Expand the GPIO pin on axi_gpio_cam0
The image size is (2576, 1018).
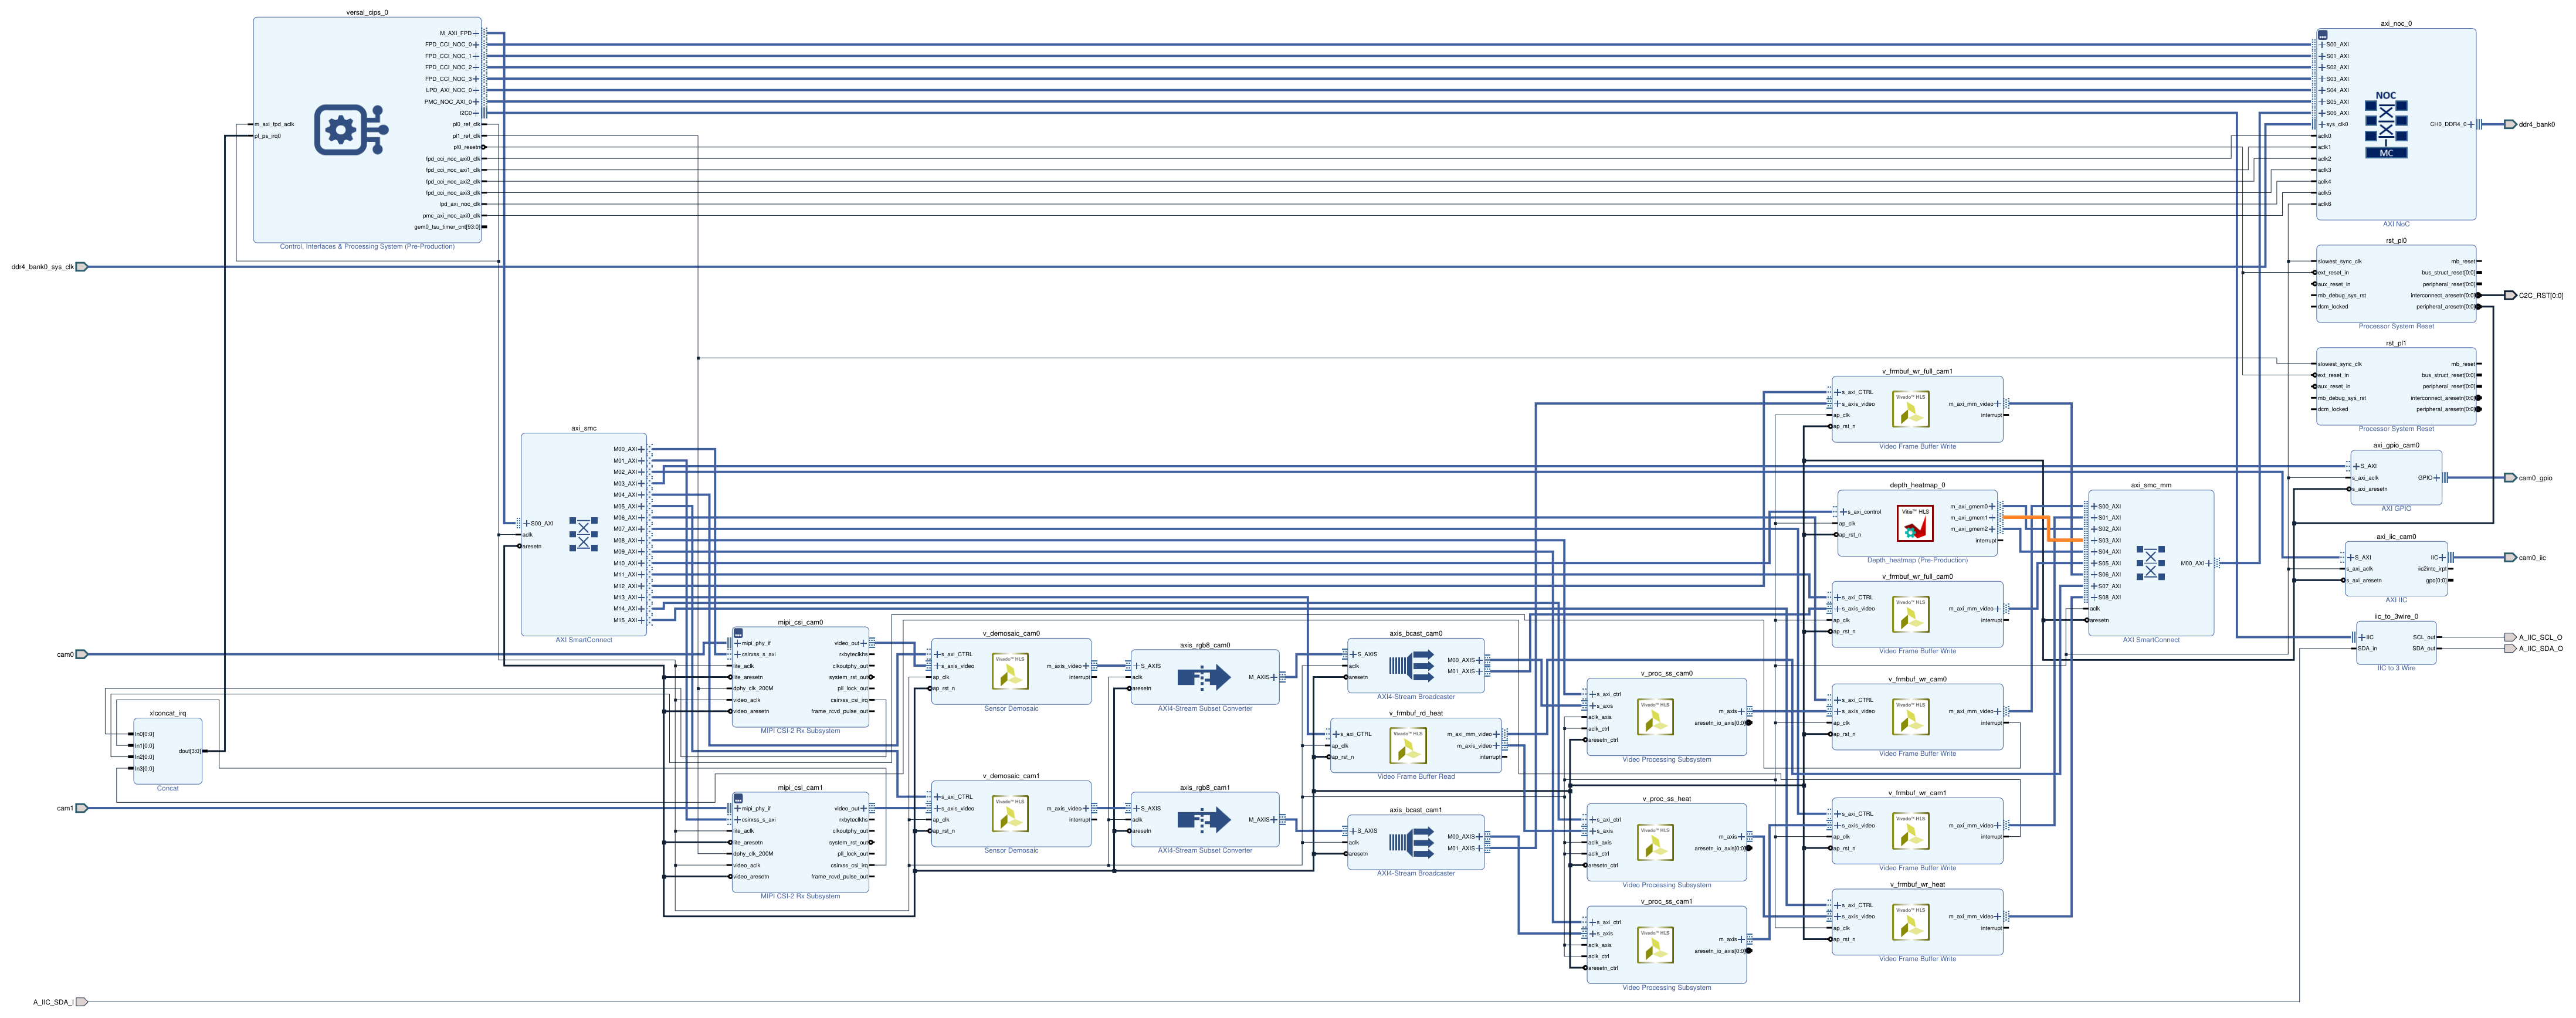[2436, 478]
